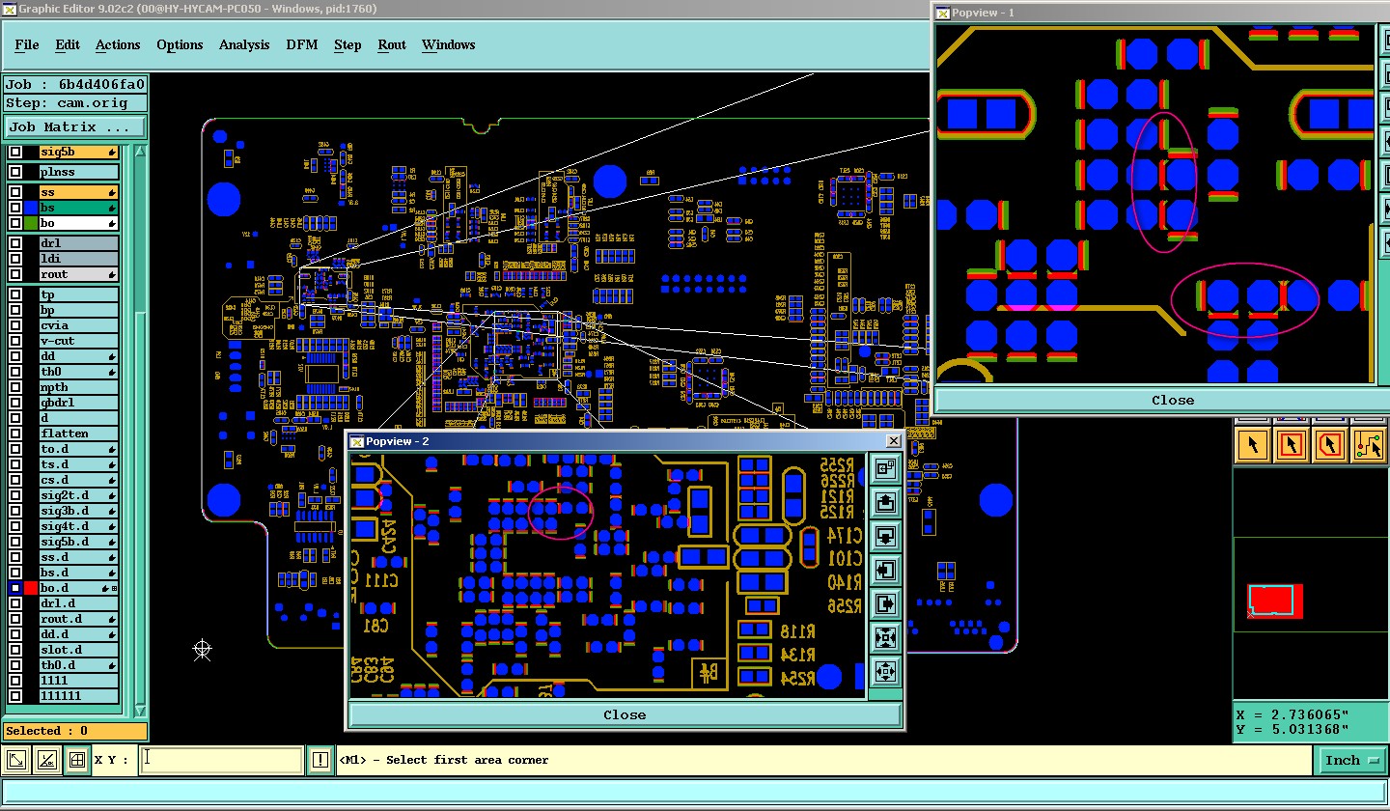1390x811 pixels.
Task: Select the rectangle-area arrow selection tool
Action: point(1292,445)
